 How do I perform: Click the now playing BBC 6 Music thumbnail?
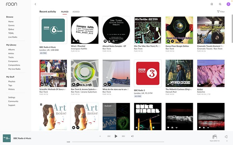7,138
